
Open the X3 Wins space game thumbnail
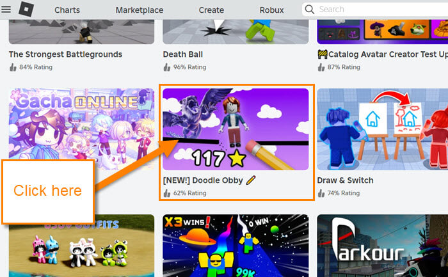(x=236, y=246)
